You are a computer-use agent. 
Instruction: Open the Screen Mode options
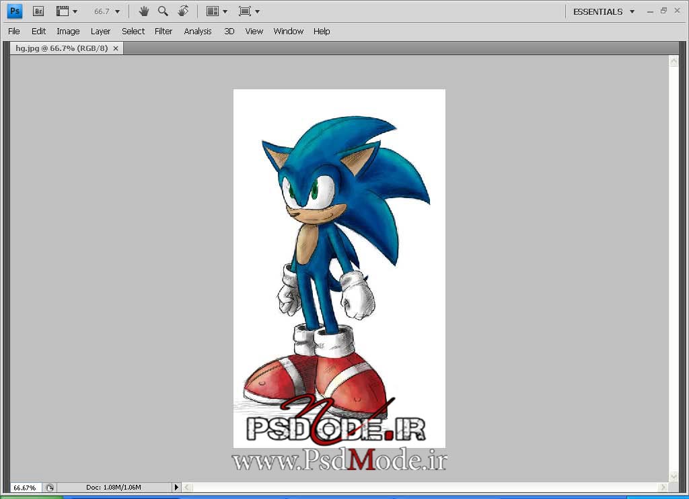point(249,11)
